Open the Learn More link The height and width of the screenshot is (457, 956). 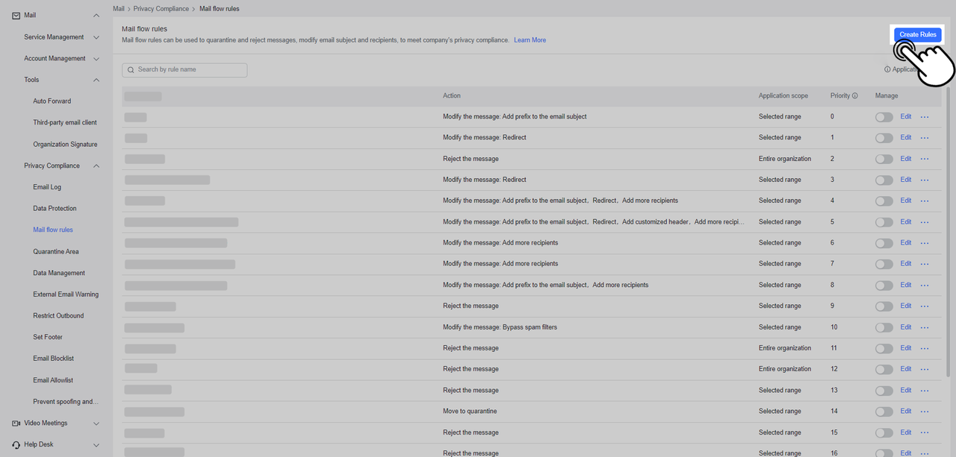tap(530, 40)
